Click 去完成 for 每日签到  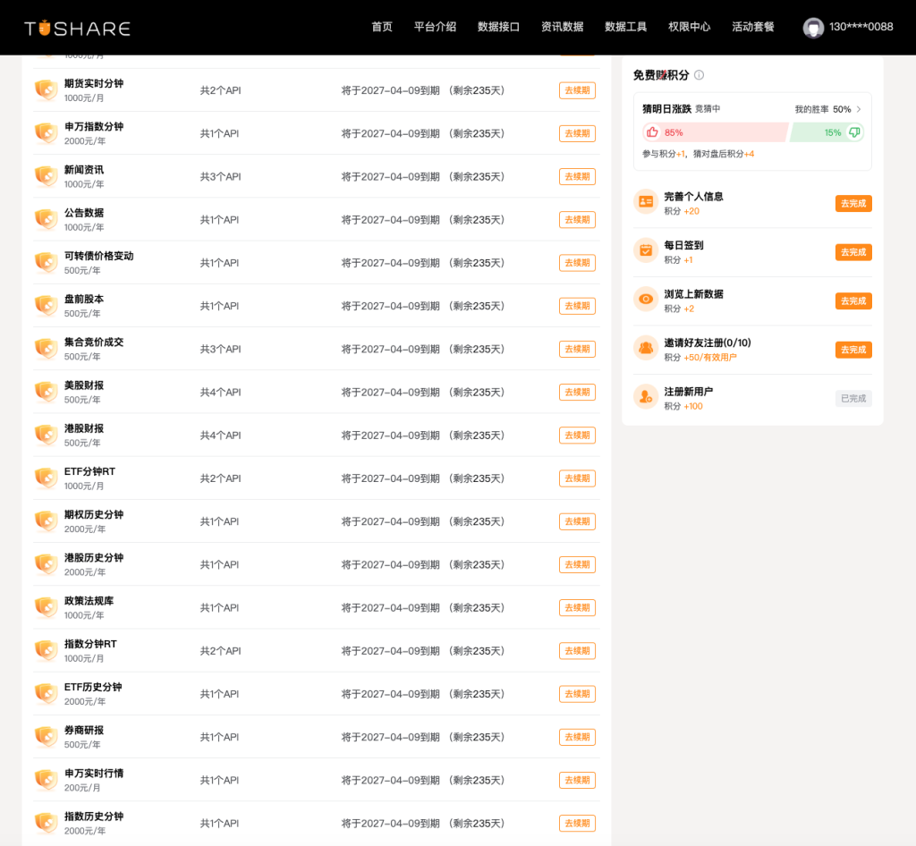coord(853,252)
